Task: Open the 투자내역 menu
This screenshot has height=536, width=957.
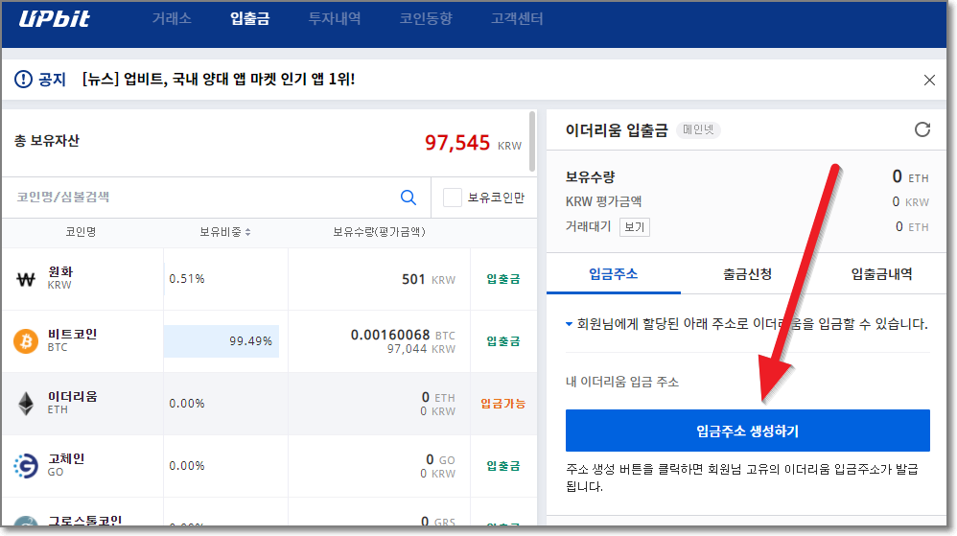Action: click(335, 19)
